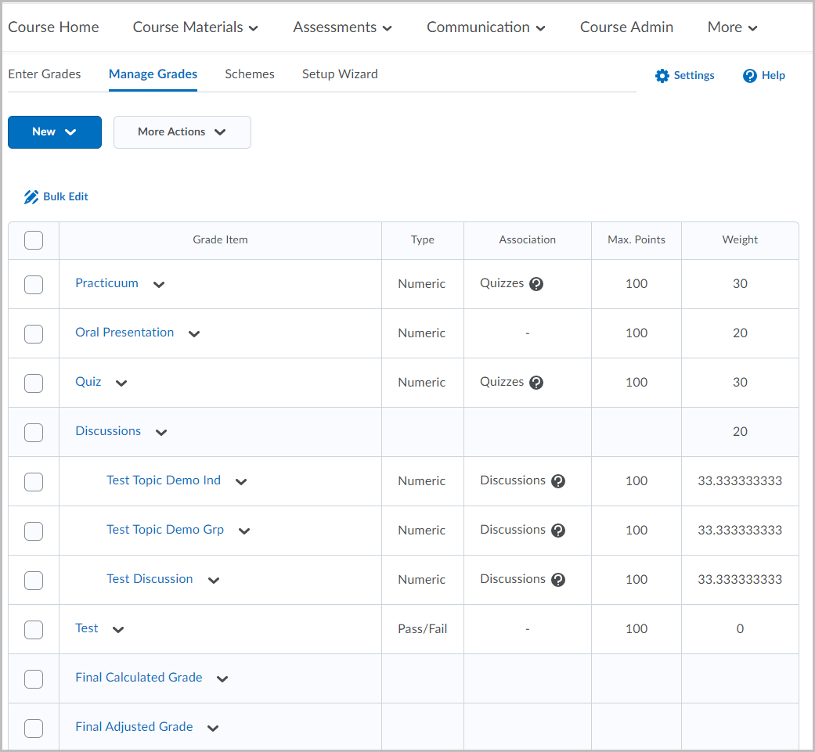Expand actions chevron next to Final Adjusted Grade
This screenshot has height=752, width=815.
tap(213, 729)
